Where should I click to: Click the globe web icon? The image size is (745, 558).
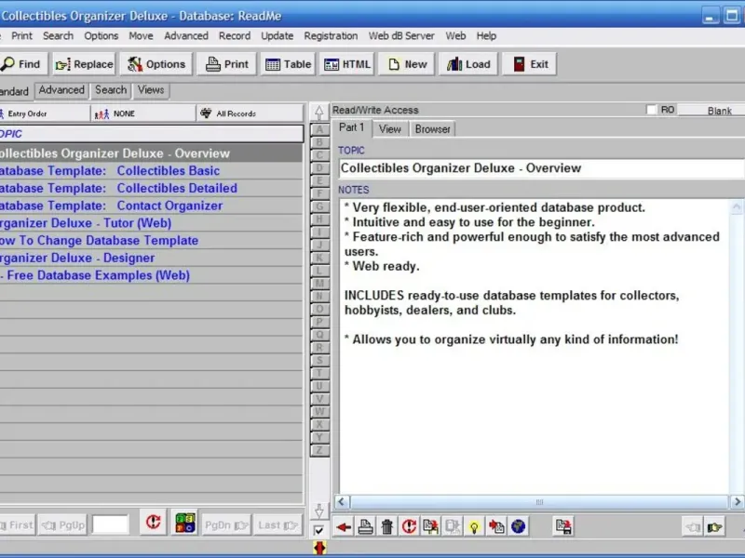tap(518, 527)
